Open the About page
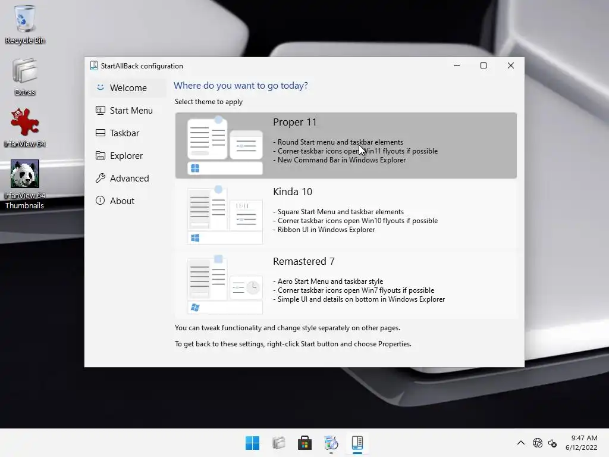 (128, 201)
